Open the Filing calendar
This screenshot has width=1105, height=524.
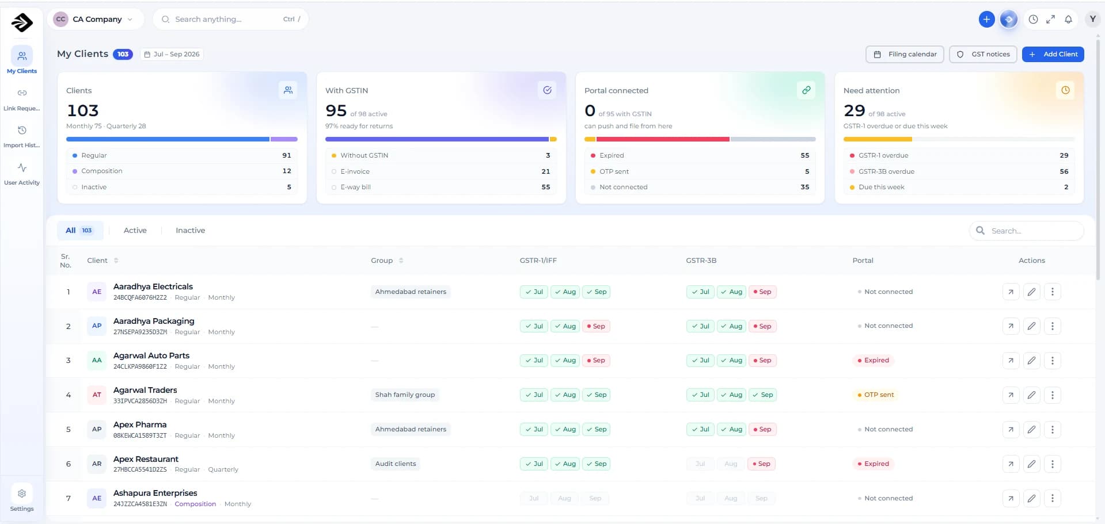[x=905, y=54]
